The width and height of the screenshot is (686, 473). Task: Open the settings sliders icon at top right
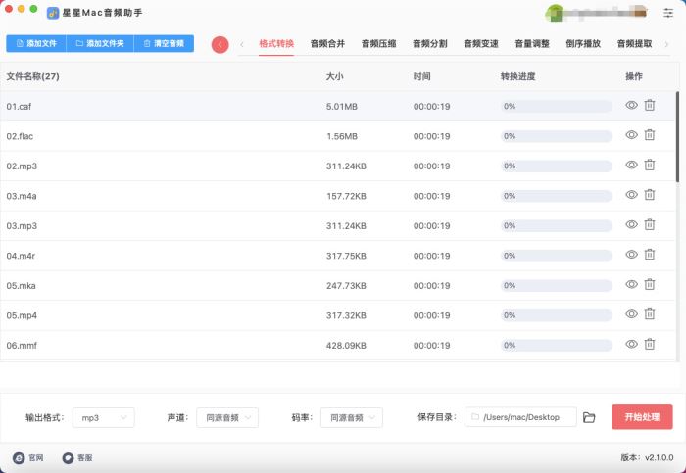(x=668, y=13)
